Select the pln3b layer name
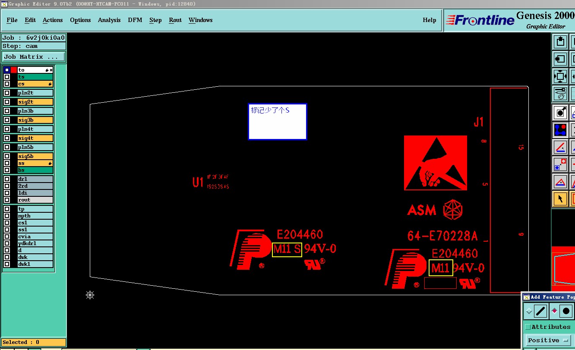 (x=35, y=111)
